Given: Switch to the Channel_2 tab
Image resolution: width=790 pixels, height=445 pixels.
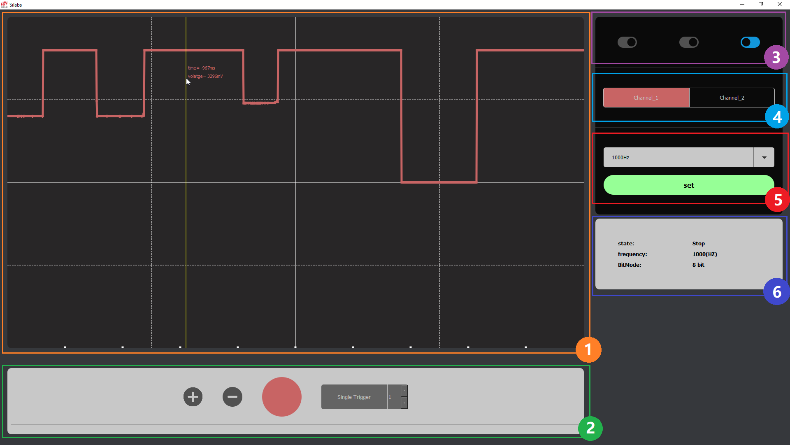Looking at the screenshot, I should (x=732, y=98).
